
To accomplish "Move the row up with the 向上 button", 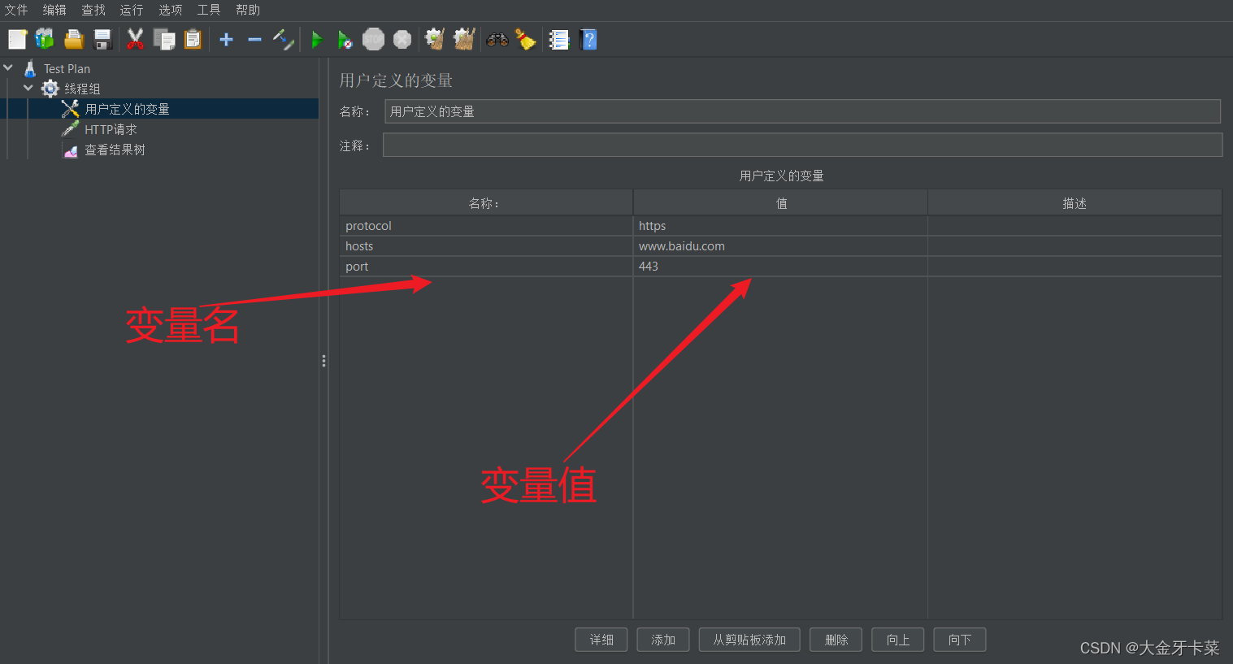I will click(898, 640).
